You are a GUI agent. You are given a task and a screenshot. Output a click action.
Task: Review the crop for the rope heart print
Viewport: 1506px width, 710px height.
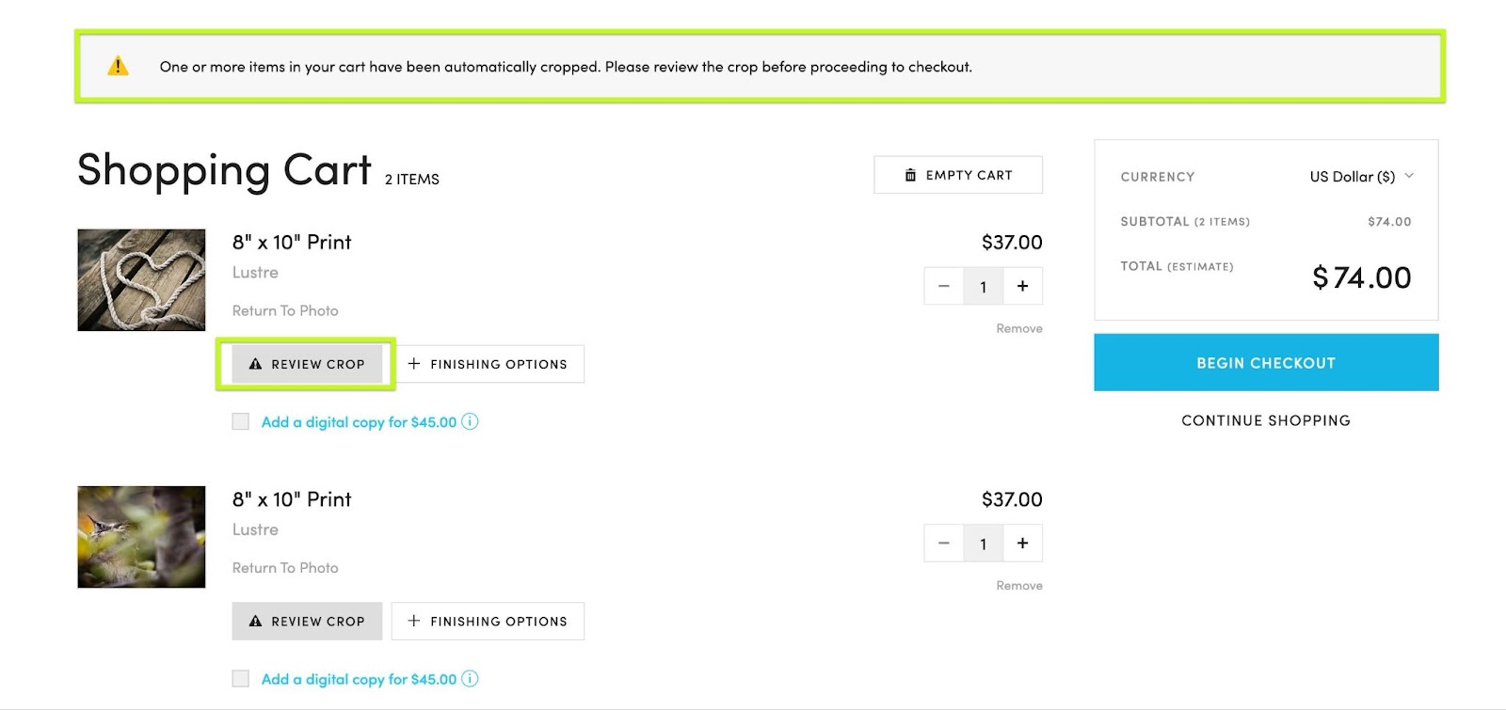[x=307, y=364]
